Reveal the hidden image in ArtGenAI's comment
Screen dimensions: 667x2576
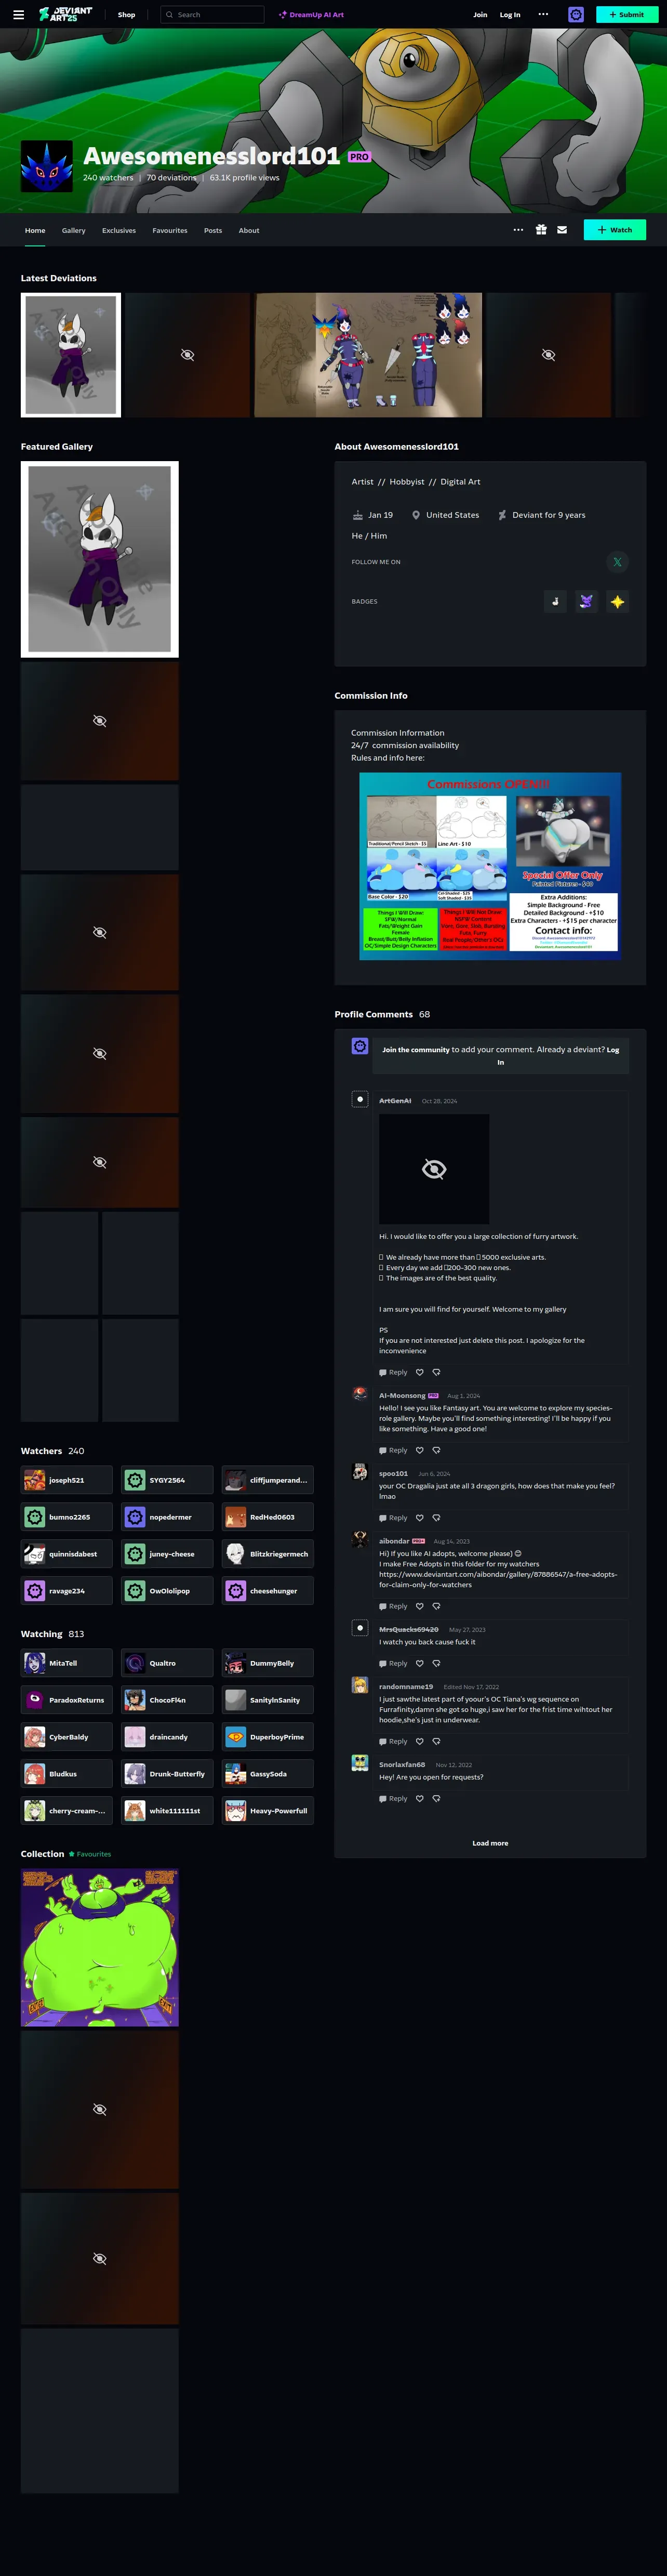pos(434,1169)
